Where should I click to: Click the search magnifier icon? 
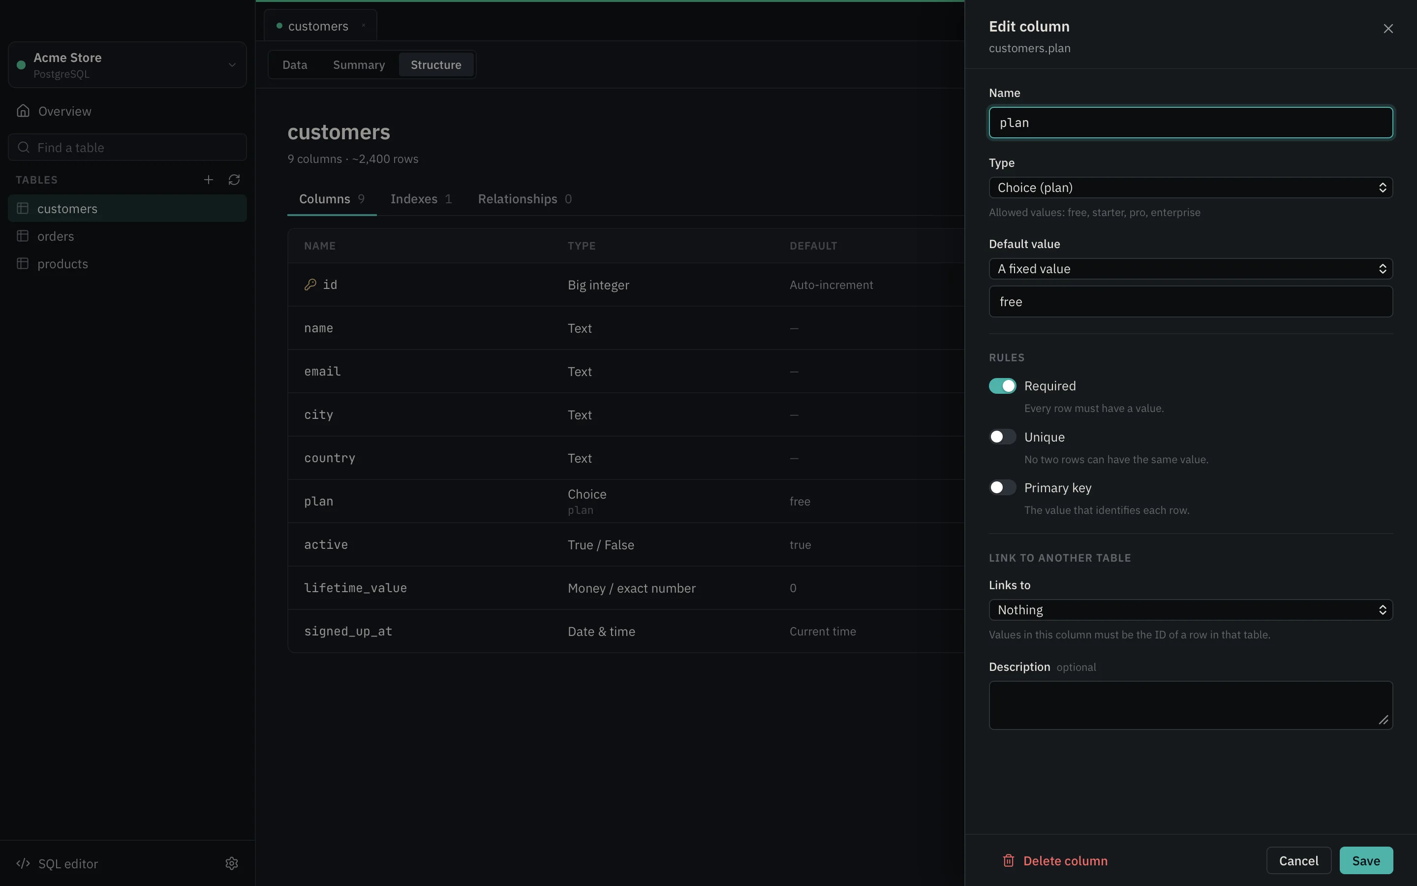(24, 147)
